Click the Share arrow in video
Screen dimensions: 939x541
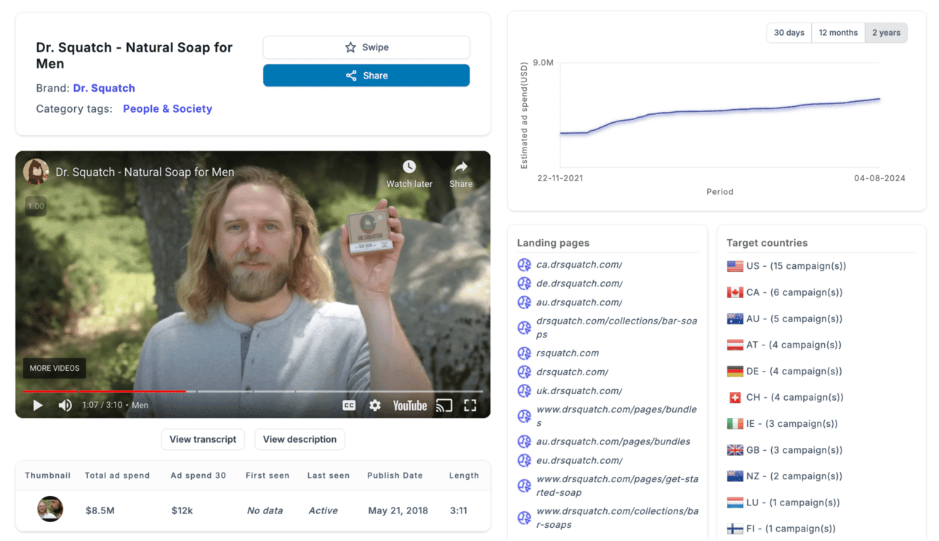click(461, 168)
